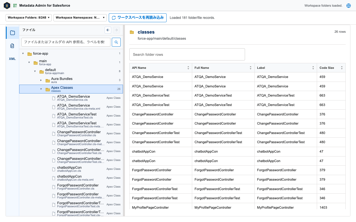Open the Workspace Namespaces dropdown
The width and height of the screenshot is (356, 222).
click(x=80, y=17)
